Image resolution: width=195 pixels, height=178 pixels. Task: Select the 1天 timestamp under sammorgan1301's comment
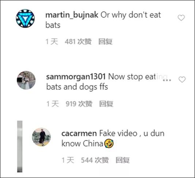pyautogui.click(x=53, y=104)
